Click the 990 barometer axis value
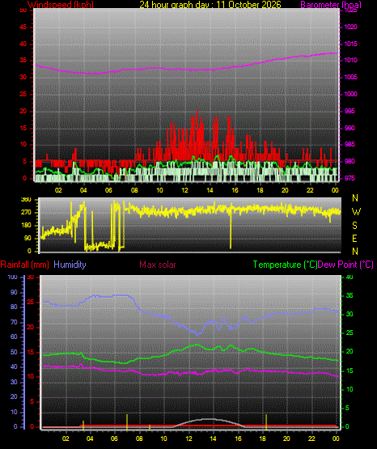Screen dimensions: 377x449 349,128
